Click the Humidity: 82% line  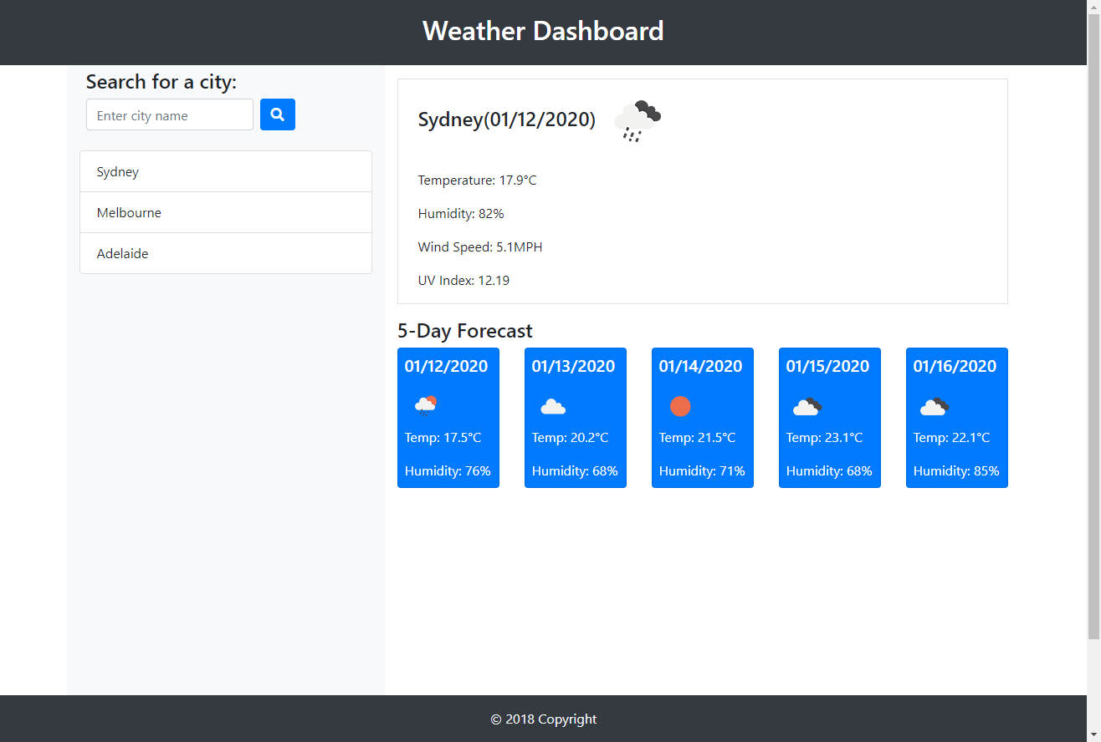click(x=461, y=213)
